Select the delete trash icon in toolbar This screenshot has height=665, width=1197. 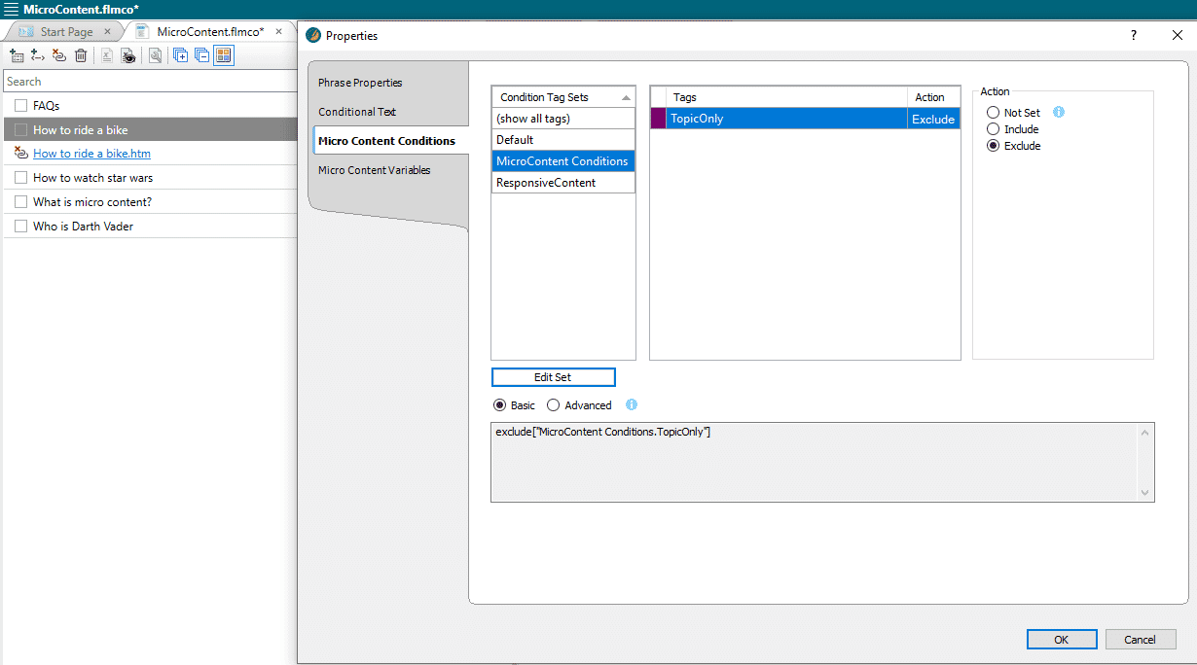[x=81, y=55]
